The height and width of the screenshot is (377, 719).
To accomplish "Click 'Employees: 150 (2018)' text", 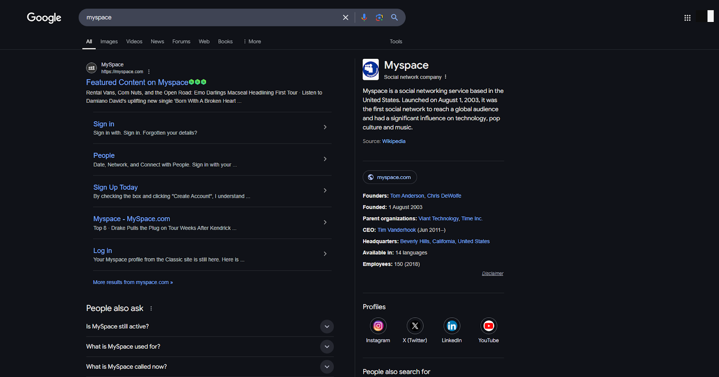I will [x=391, y=264].
